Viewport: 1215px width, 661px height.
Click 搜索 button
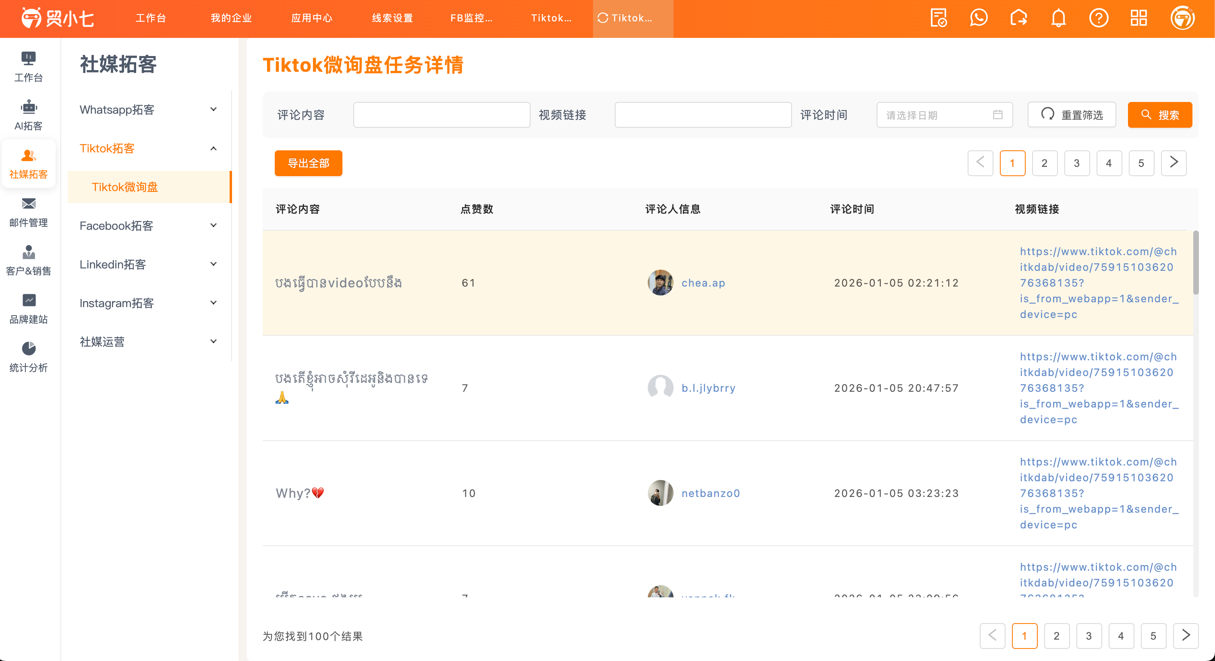pyautogui.click(x=1160, y=114)
